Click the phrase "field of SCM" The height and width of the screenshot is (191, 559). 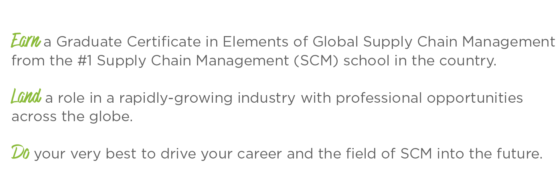[383, 154]
